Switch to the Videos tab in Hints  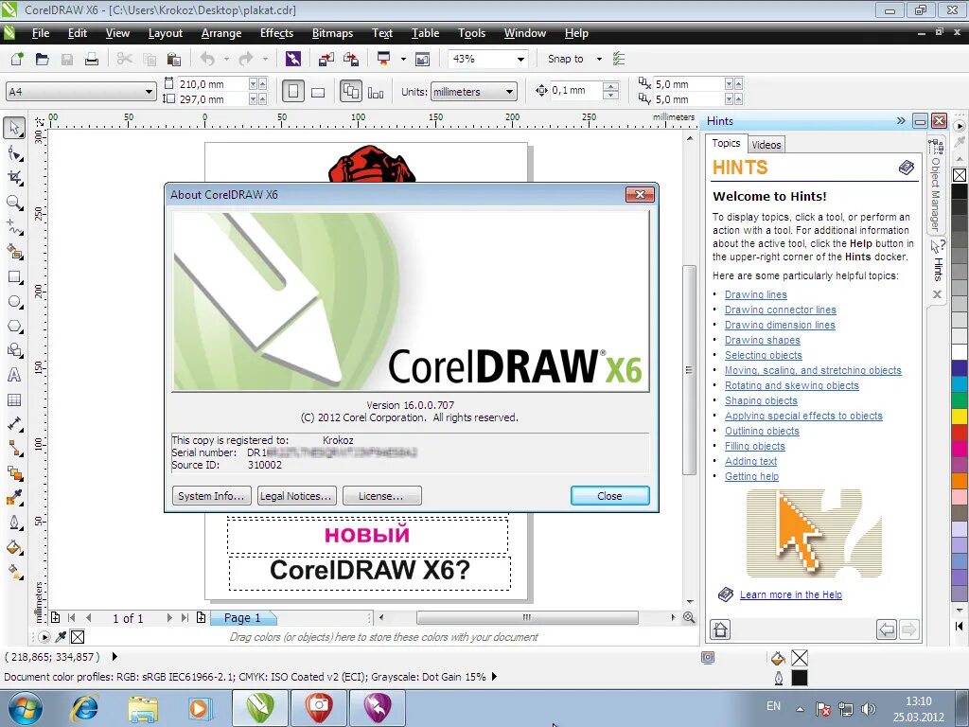(x=766, y=145)
